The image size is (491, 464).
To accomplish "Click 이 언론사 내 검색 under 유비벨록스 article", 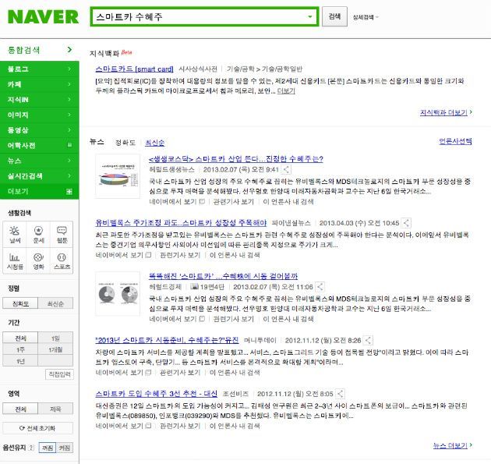I will tap(235, 255).
